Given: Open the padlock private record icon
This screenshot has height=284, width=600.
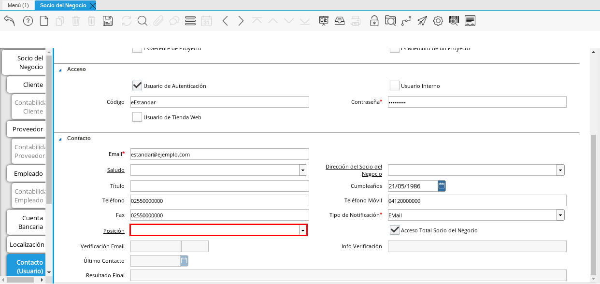Looking at the screenshot, I should tap(374, 21).
